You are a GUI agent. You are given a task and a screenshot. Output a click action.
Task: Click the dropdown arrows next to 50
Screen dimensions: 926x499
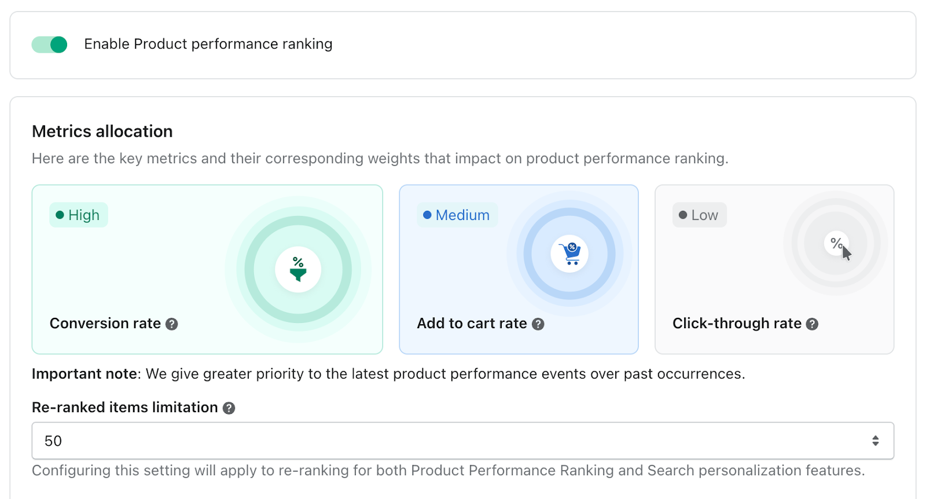click(x=876, y=441)
